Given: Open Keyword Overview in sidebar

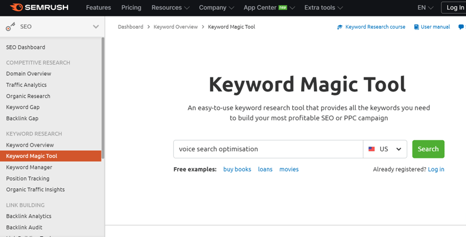Looking at the screenshot, I should [x=30, y=145].
